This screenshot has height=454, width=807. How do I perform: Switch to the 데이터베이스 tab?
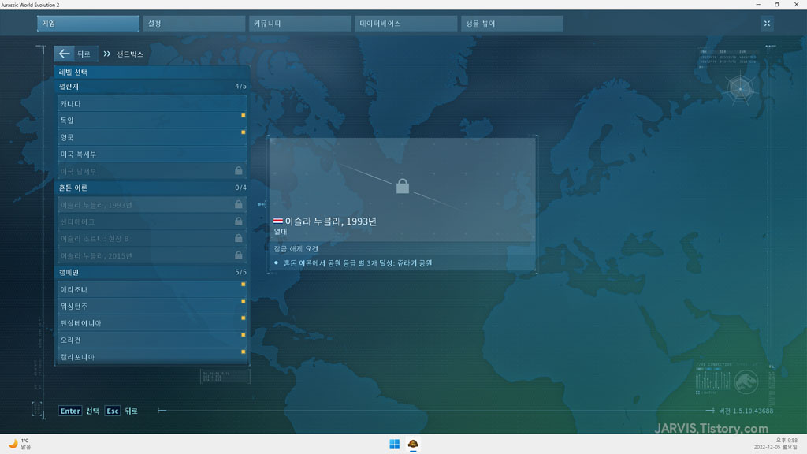point(406,23)
